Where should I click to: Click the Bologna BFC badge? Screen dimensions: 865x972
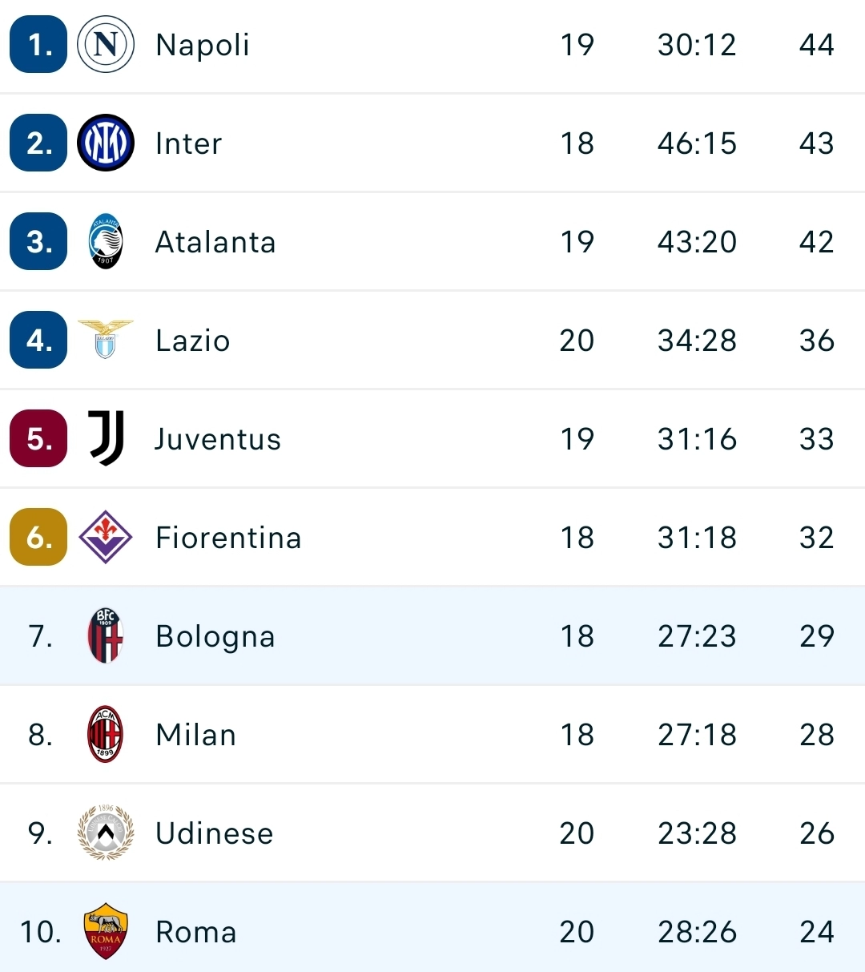(x=105, y=635)
